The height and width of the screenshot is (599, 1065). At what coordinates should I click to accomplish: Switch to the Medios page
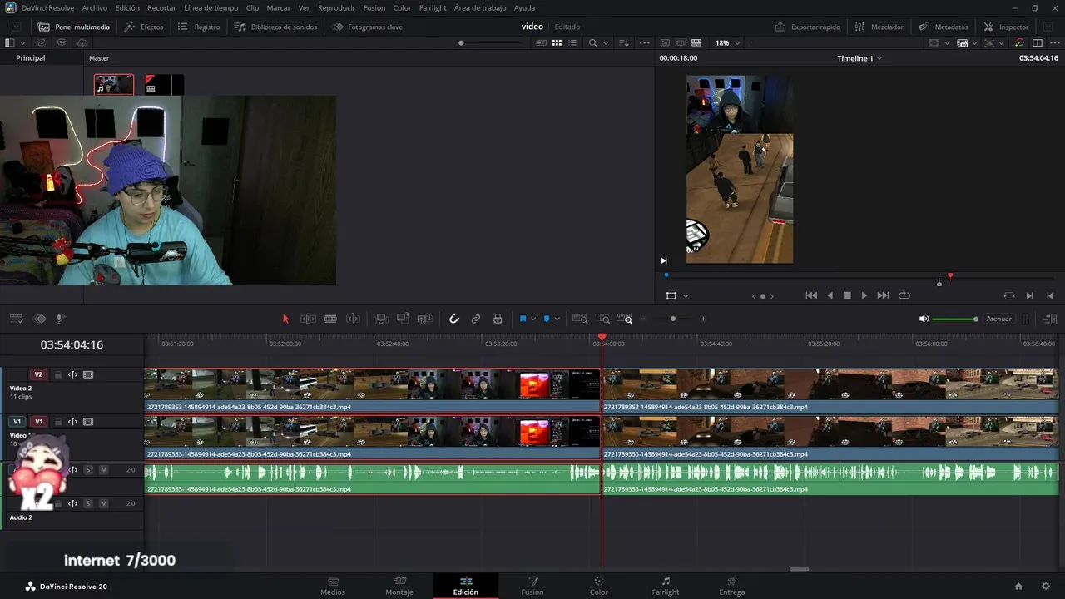[x=333, y=586]
